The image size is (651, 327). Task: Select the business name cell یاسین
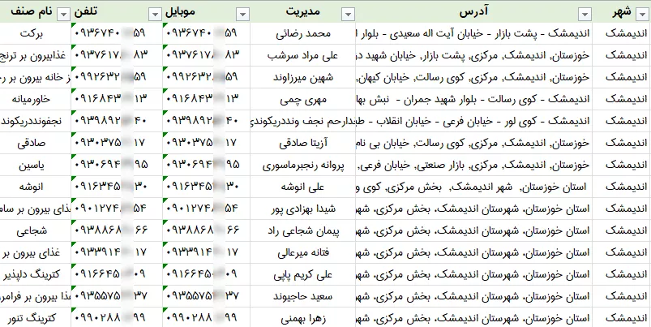(x=36, y=165)
